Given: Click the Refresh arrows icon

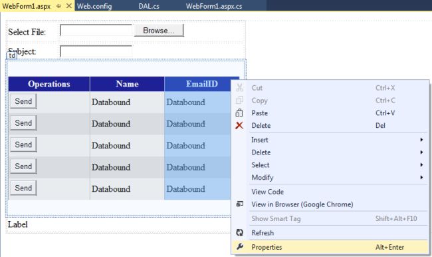Looking at the screenshot, I should click(x=239, y=233).
